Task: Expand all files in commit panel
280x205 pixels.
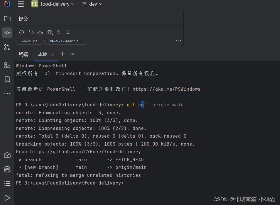Action: pyautogui.click(x=59, y=32)
